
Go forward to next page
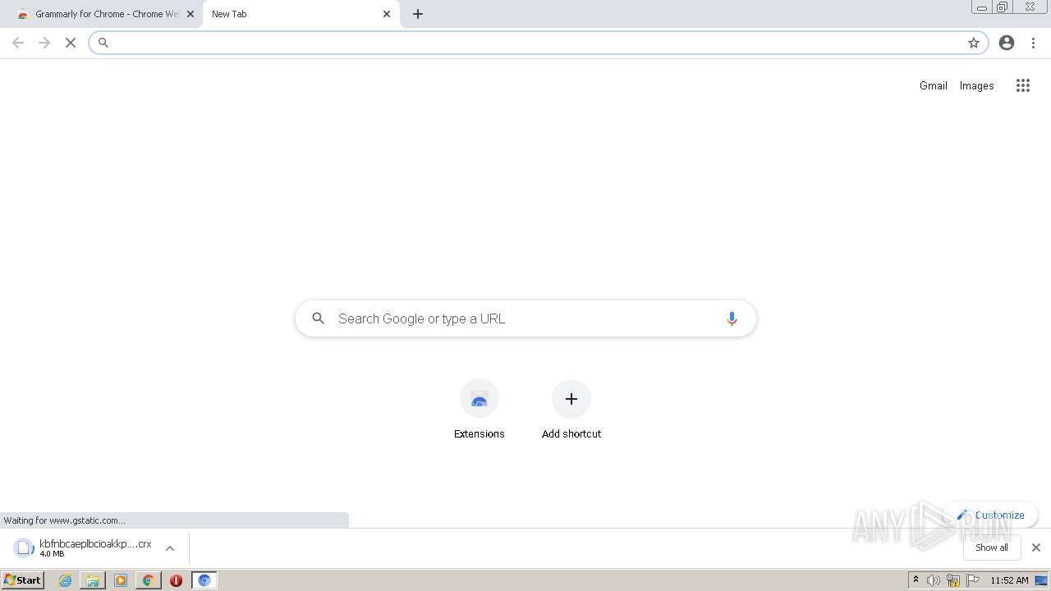tap(44, 43)
